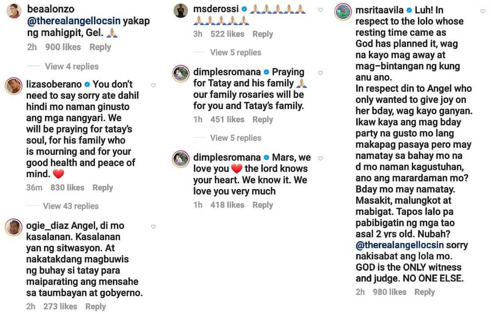View the 980 likes on msritaavila's comment

(389, 292)
